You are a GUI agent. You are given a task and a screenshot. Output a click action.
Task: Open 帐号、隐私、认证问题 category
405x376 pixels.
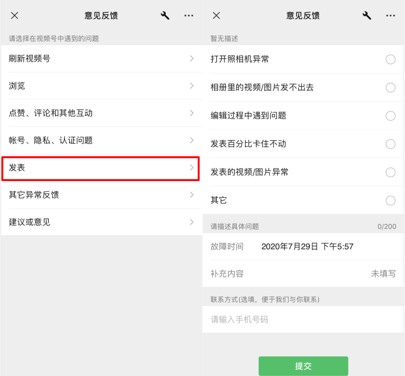102,140
